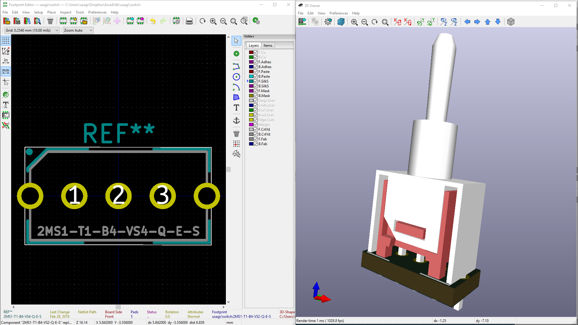Viewport: 578px width, 325px height.
Task: Click the canvas vertical scrollbar thumb
Action: click(229, 169)
